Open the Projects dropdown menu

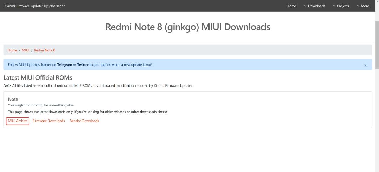tap(341, 6)
